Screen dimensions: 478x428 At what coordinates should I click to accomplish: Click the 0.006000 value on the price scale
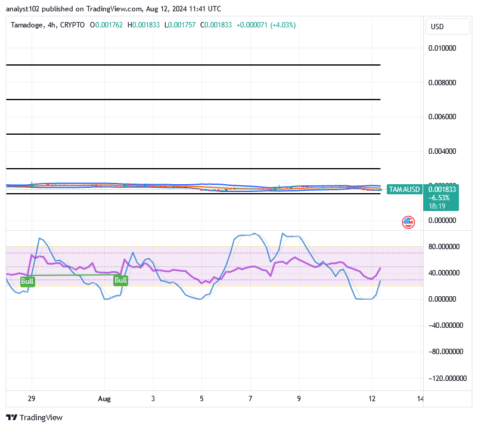[x=442, y=117]
